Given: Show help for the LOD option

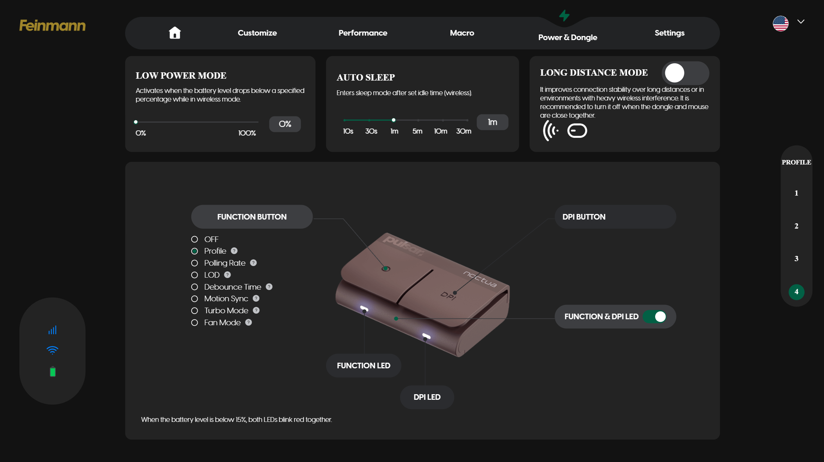Looking at the screenshot, I should point(227,275).
